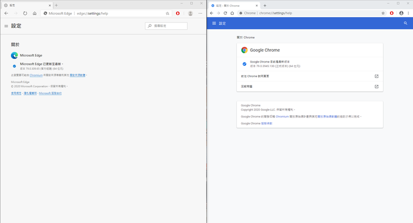
Task: Click site info icon in Edge address bar
Action: tap(45, 13)
